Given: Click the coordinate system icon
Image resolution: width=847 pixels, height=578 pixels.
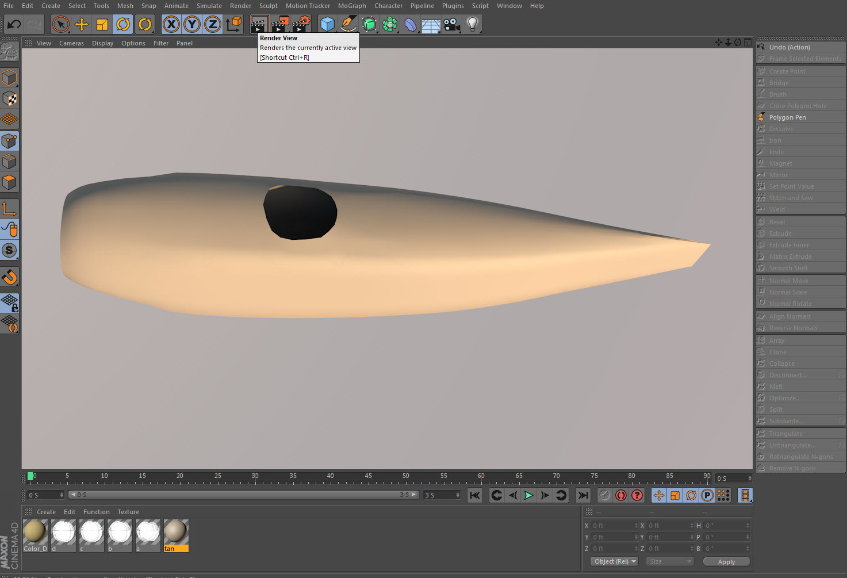Looking at the screenshot, I should pyautogui.click(x=234, y=24).
